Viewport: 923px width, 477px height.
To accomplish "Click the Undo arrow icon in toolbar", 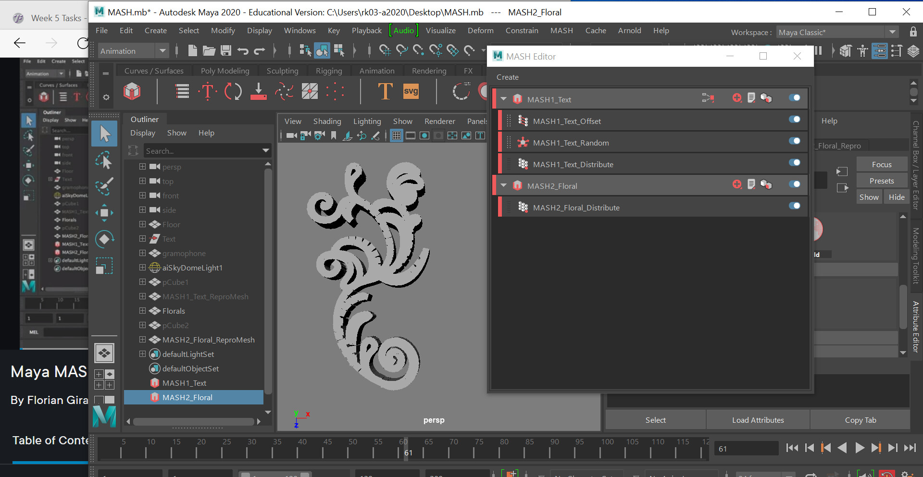I will tap(243, 50).
